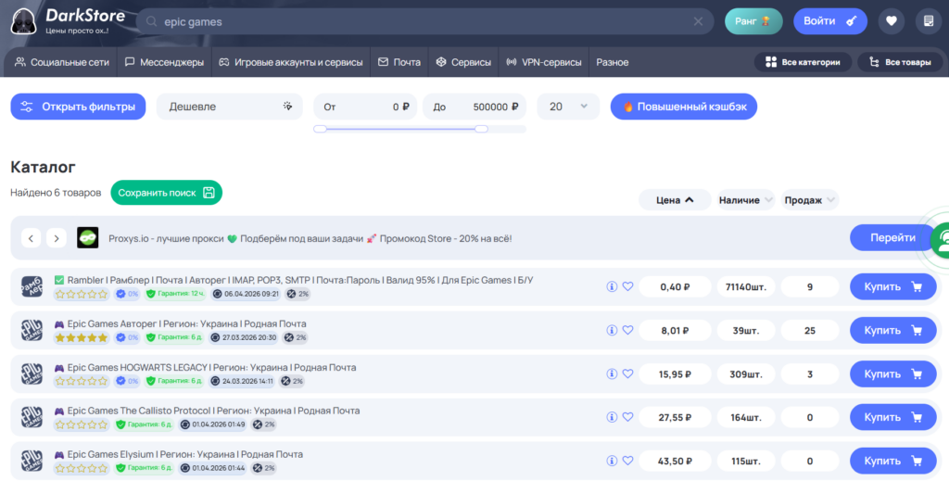Screen dimensions: 949x481
Task: Open VPN-сервисы category
Action: click(x=543, y=62)
